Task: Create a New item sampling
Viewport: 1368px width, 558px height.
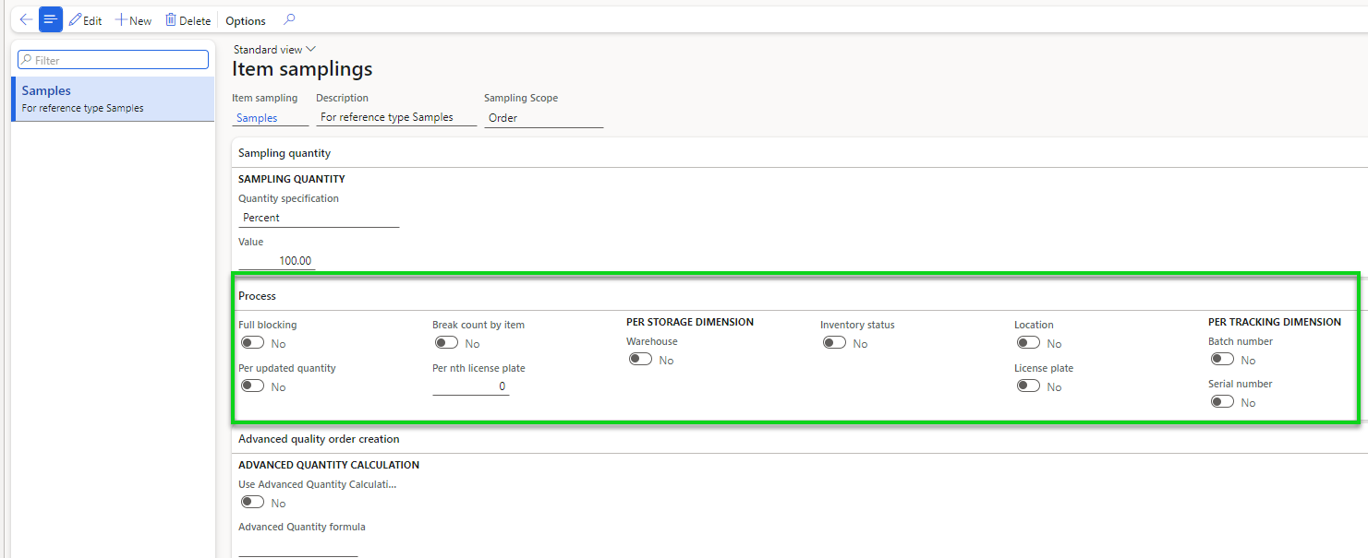Action: tap(133, 20)
